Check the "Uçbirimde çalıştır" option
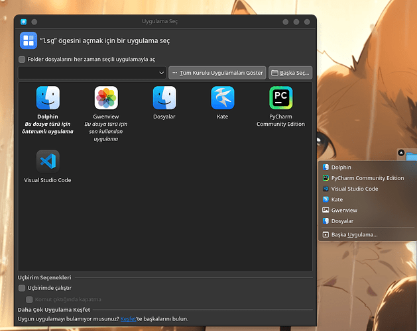The width and height of the screenshot is (417, 331). (x=23, y=288)
